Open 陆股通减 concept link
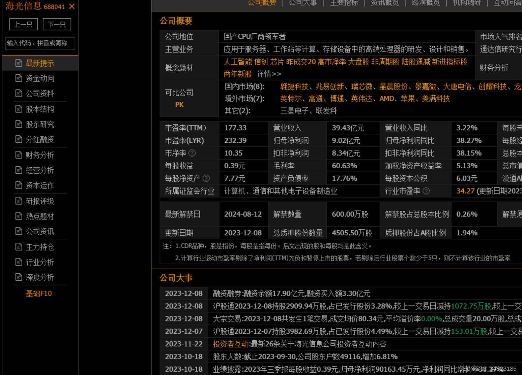This screenshot has height=375, width=522. pyautogui.click(x=415, y=62)
